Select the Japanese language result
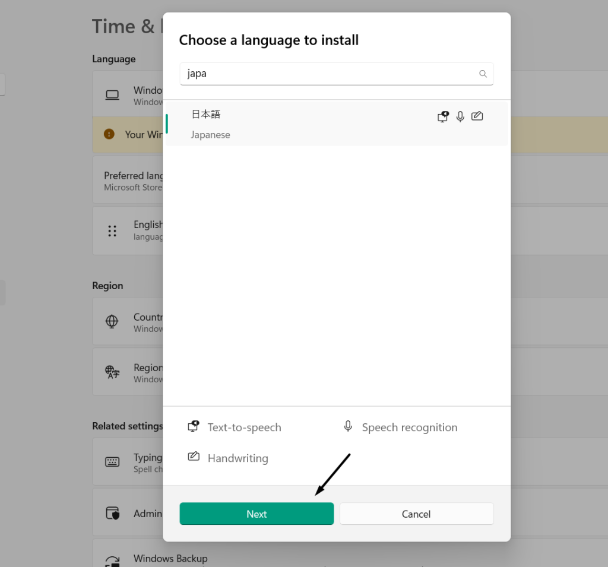The image size is (608, 567). [336, 123]
